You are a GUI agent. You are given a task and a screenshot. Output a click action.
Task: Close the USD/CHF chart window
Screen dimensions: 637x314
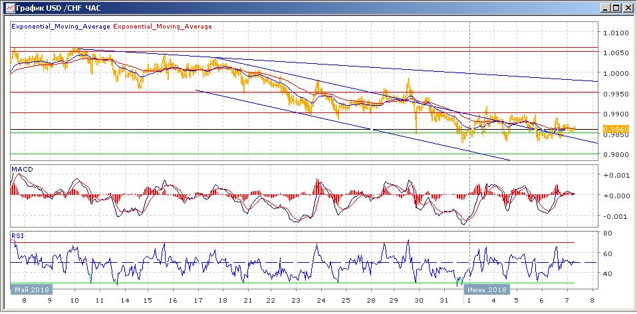click(x=628, y=7)
